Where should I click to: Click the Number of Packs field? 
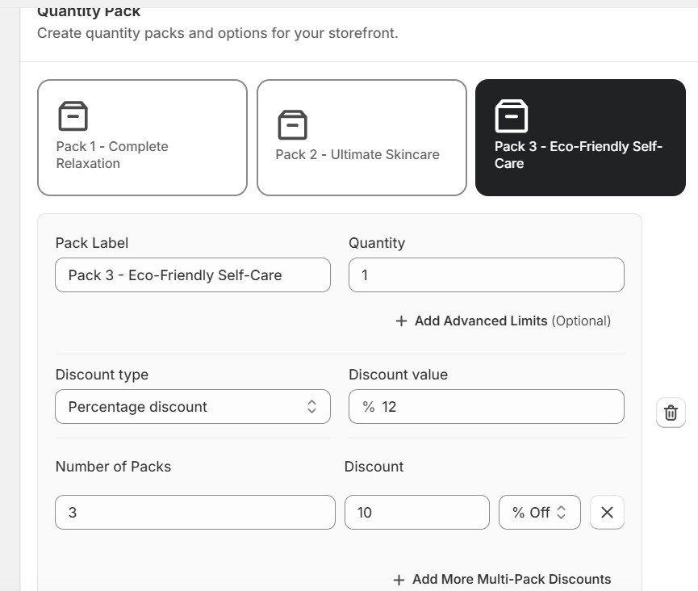point(194,513)
